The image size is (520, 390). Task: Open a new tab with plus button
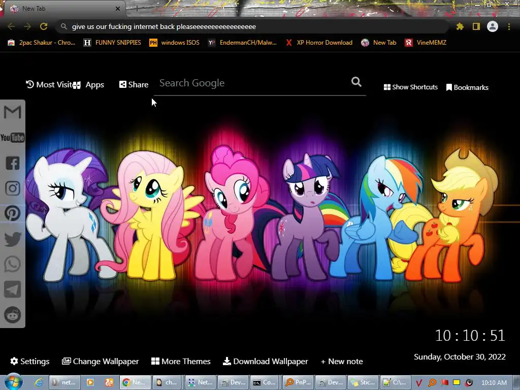137,9
